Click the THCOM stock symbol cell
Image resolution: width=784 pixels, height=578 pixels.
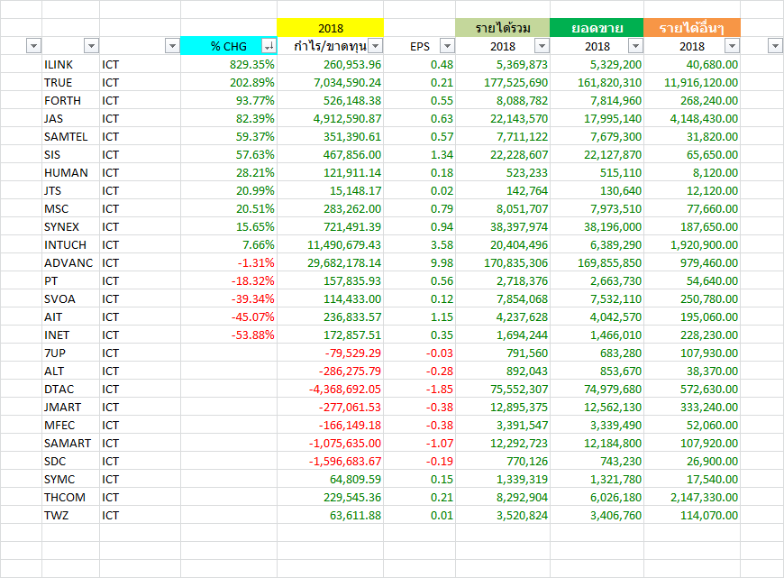(x=70, y=497)
